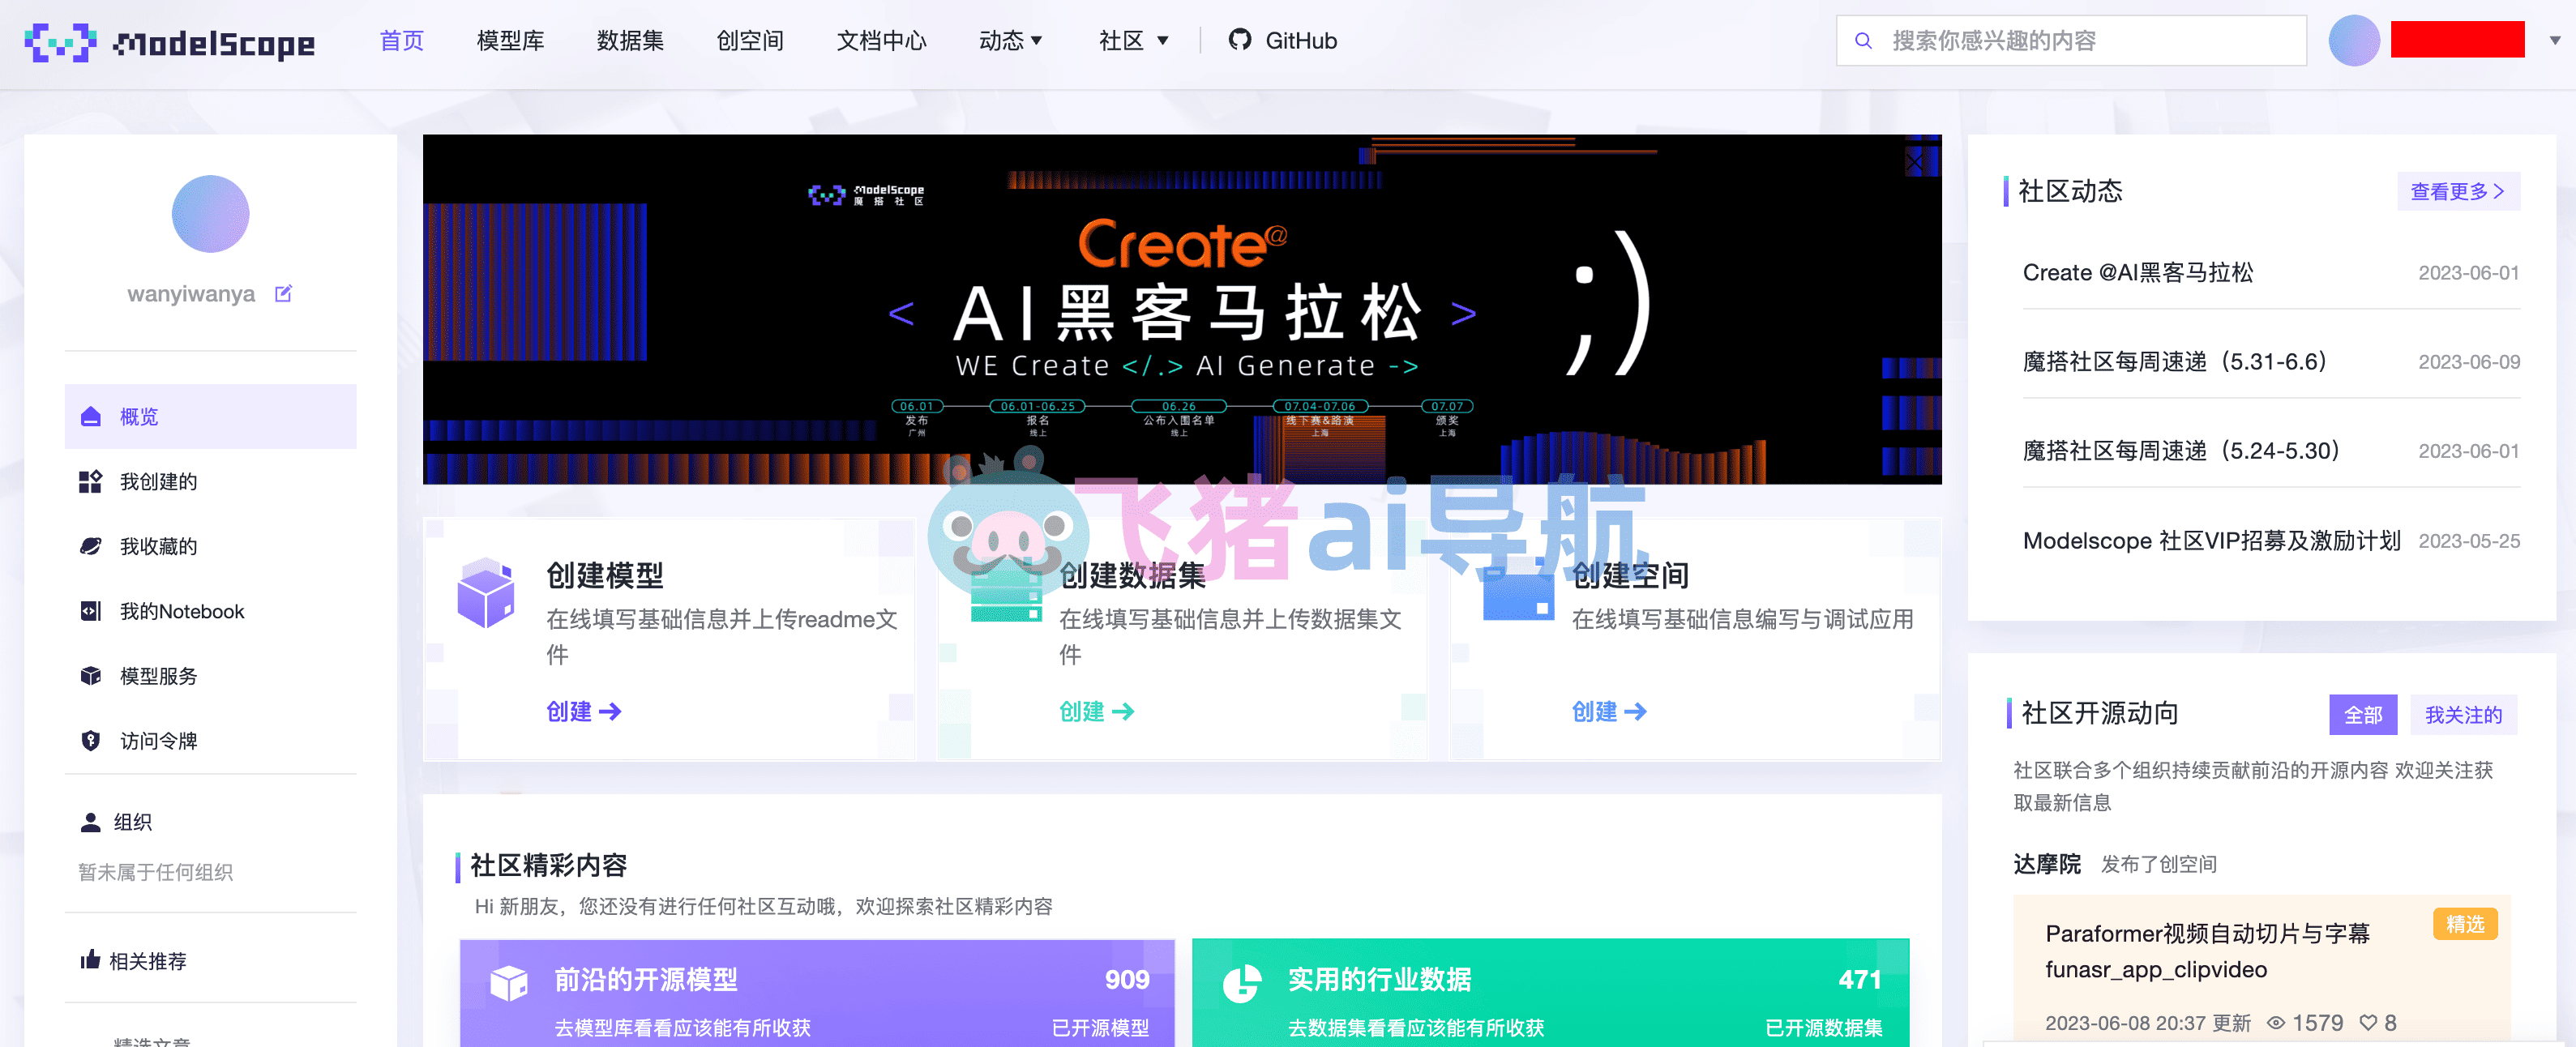Click the 组织 person icon
Image resolution: width=2576 pixels, height=1047 pixels.
click(91, 822)
